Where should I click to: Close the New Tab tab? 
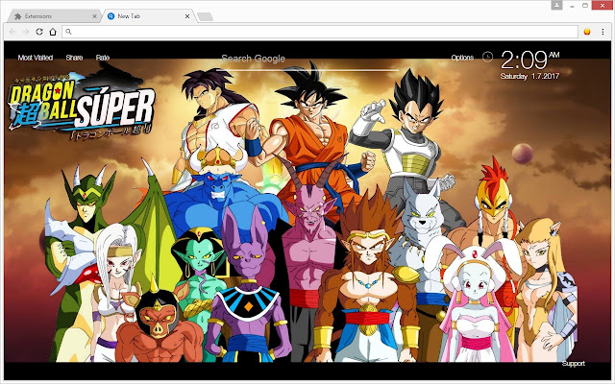(x=187, y=16)
